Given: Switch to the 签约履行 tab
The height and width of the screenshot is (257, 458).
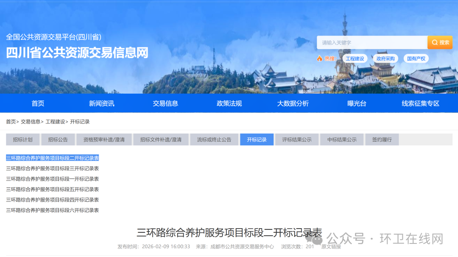Looking at the screenshot, I should pyautogui.click(x=382, y=140).
